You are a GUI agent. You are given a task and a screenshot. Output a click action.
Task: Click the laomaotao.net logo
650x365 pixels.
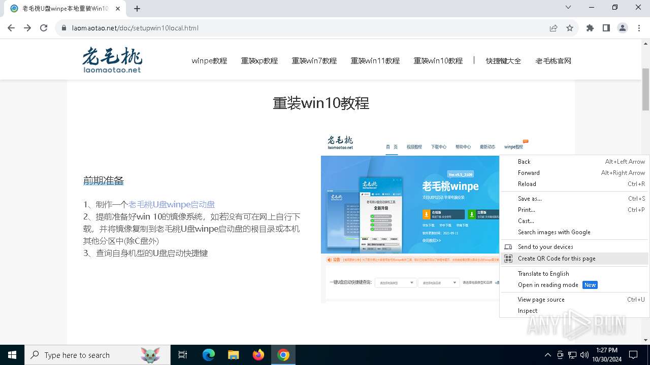tap(112, 60)
